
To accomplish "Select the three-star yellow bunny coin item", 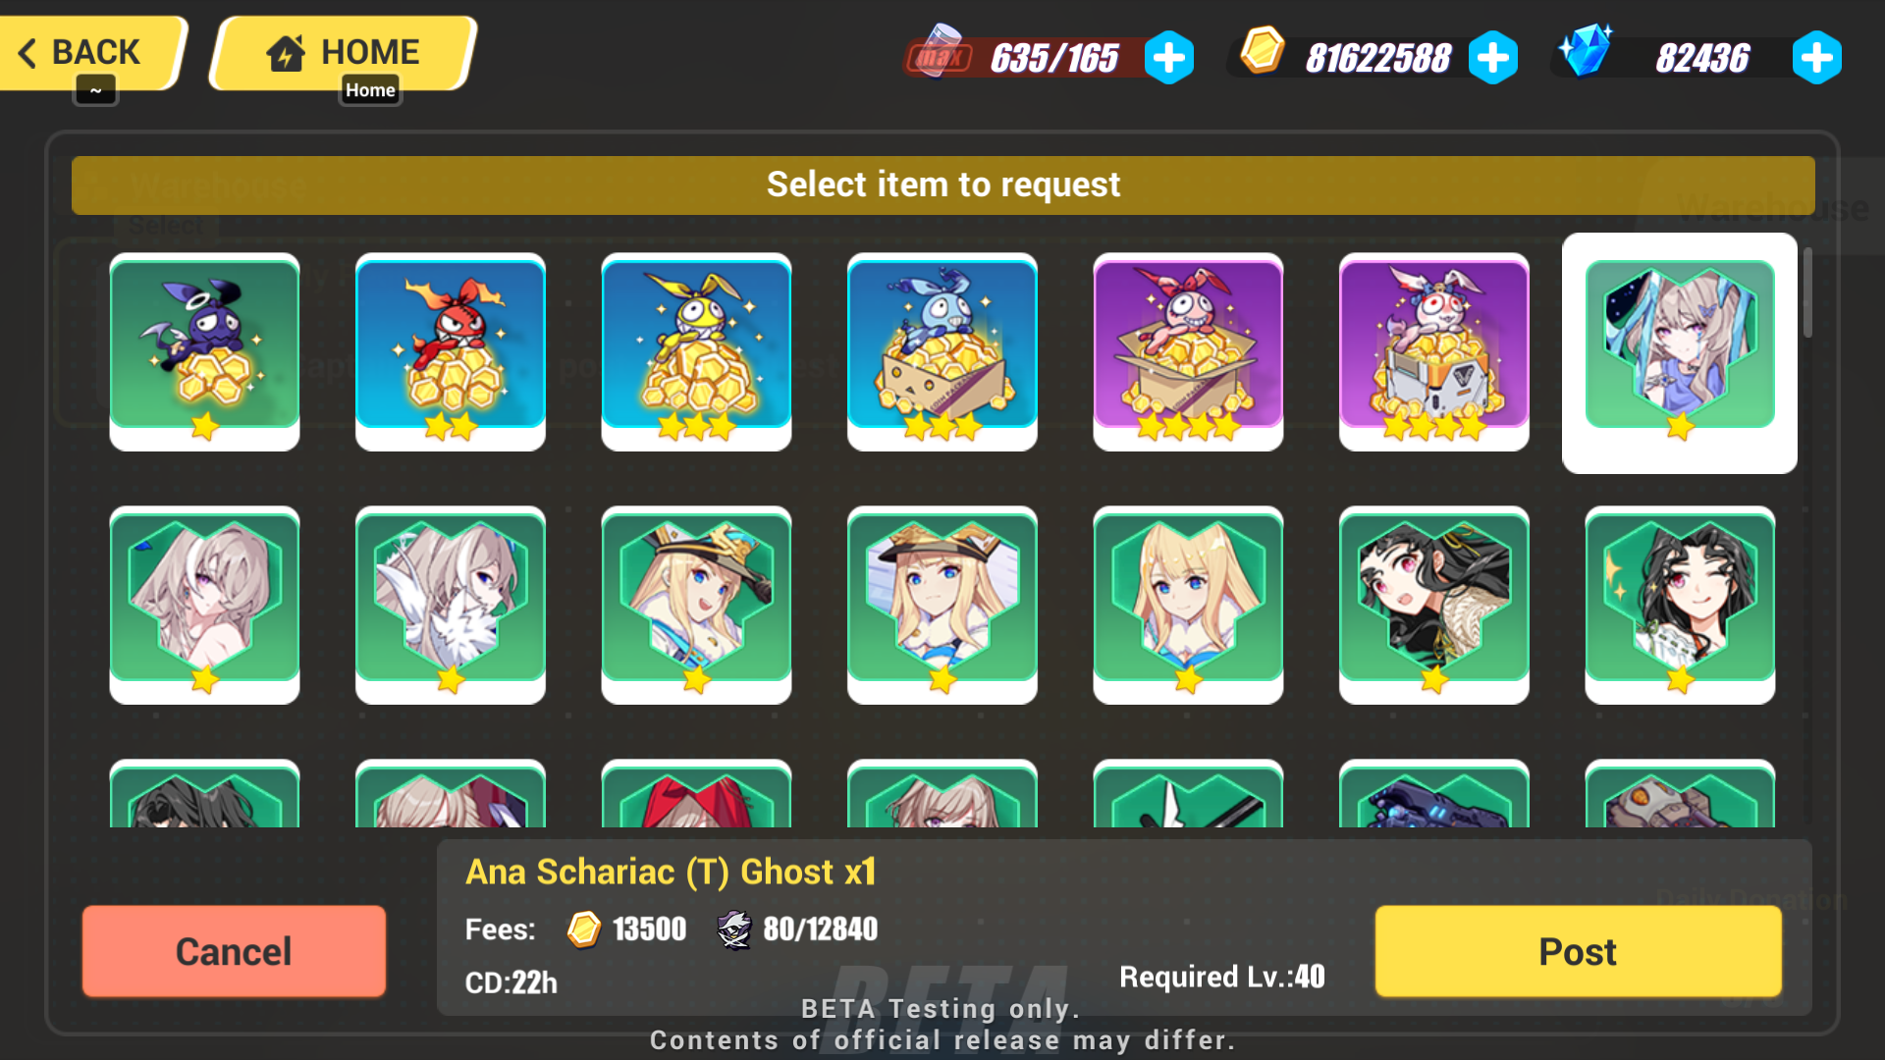I will pyautogui.click(x=696, y=351).
